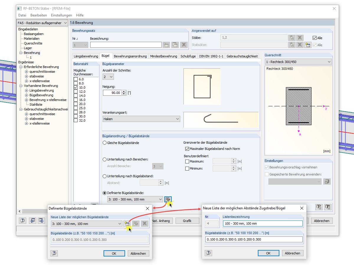
Task: Click Bügelabstände values field in Neue Liste dialog
Action: (254, 239)
